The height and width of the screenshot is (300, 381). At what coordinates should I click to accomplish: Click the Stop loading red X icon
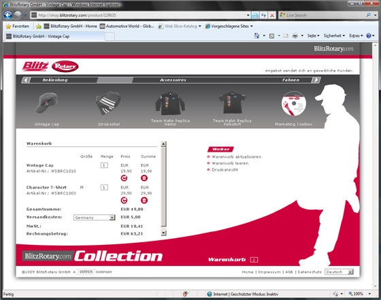[x=272, y=15]
